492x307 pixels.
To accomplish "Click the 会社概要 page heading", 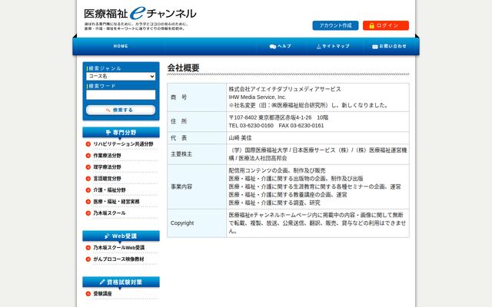I will coord(183,68).
